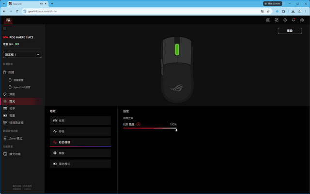Click the green scroll wheel on mouse image

[x=177, y=49]
